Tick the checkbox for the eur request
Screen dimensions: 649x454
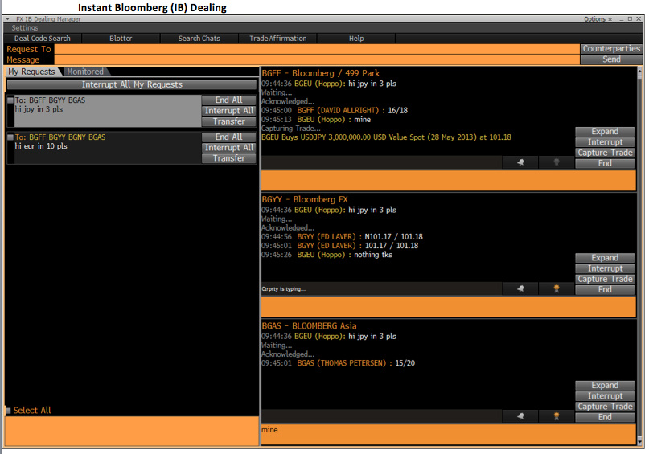(10, 137)
